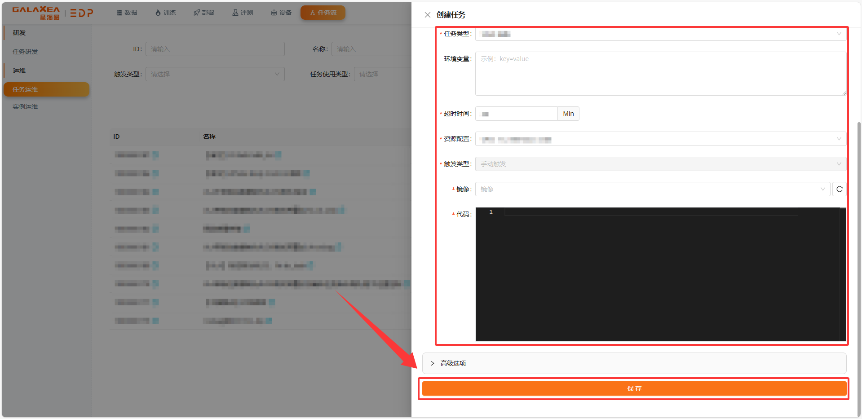Click the orange 保存 button

[634, 388]
